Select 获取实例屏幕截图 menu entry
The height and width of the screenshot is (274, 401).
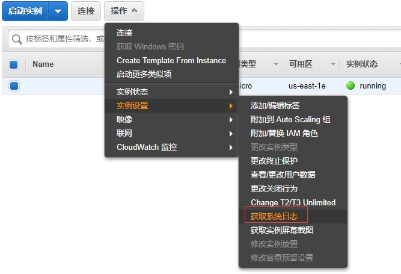pos(281,230)
